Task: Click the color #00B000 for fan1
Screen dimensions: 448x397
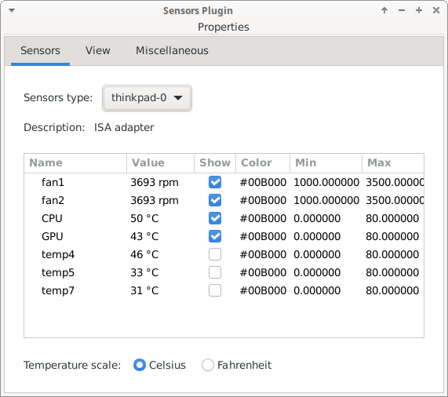Action: (263, 182)
